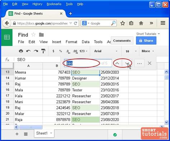170x141 pixels.
Task: Click the horizontal scrollbar thumb
Action: point(31,127)
